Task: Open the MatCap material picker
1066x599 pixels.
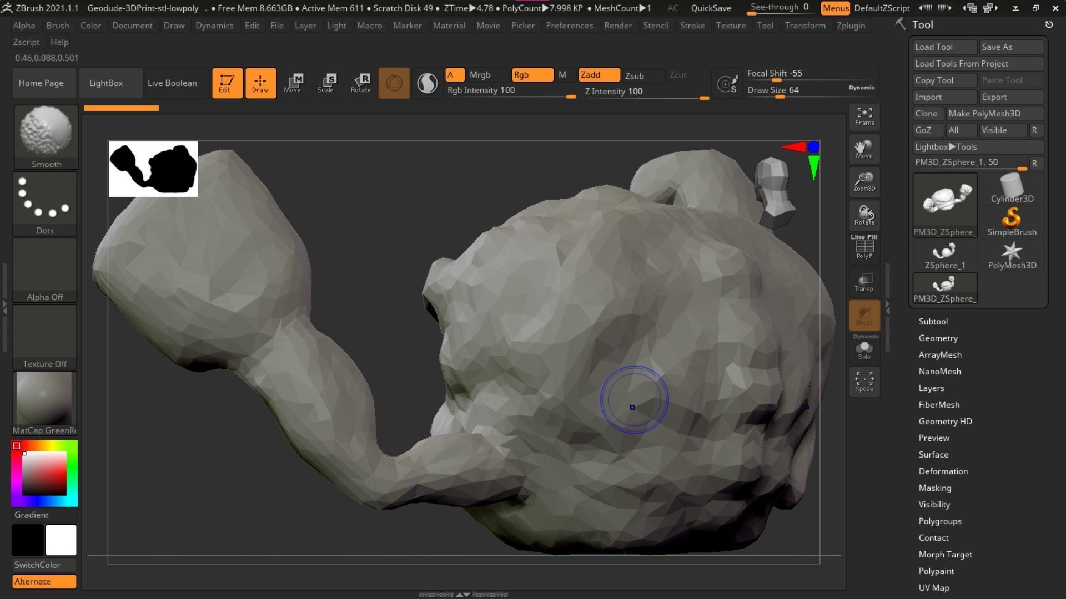Action: 45,403
